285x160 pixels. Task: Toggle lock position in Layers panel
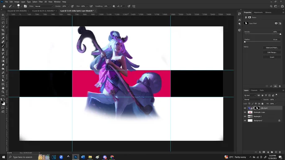coord(256,104)
